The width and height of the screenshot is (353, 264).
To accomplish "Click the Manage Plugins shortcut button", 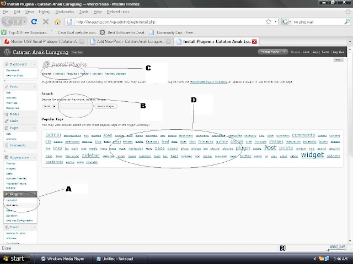I will [x=270, y=52].
